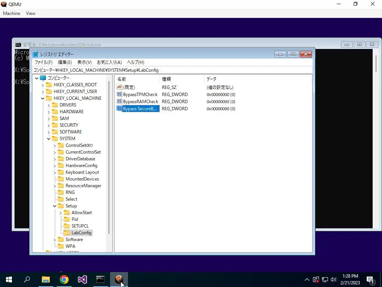This screenshot has height=287, width=382.
Task: Select the LabConfig folder icon
Action: click(67, 233)
